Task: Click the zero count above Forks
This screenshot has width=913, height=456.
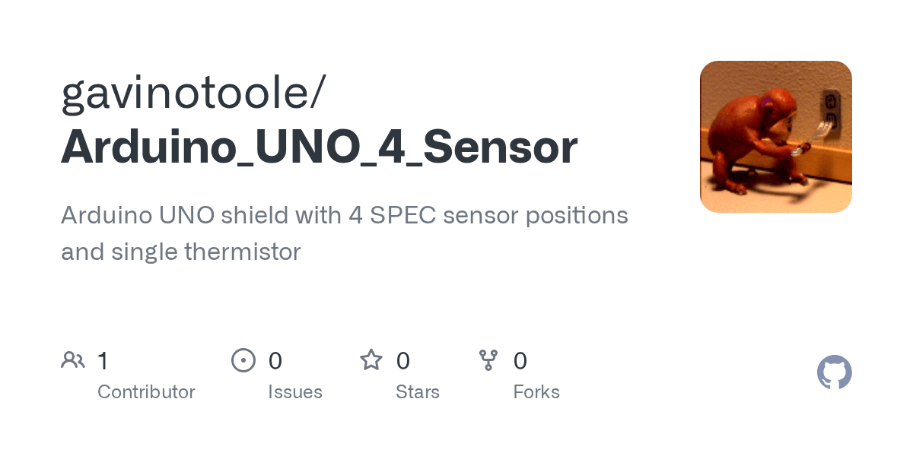Action: click(x=520, y=360)
